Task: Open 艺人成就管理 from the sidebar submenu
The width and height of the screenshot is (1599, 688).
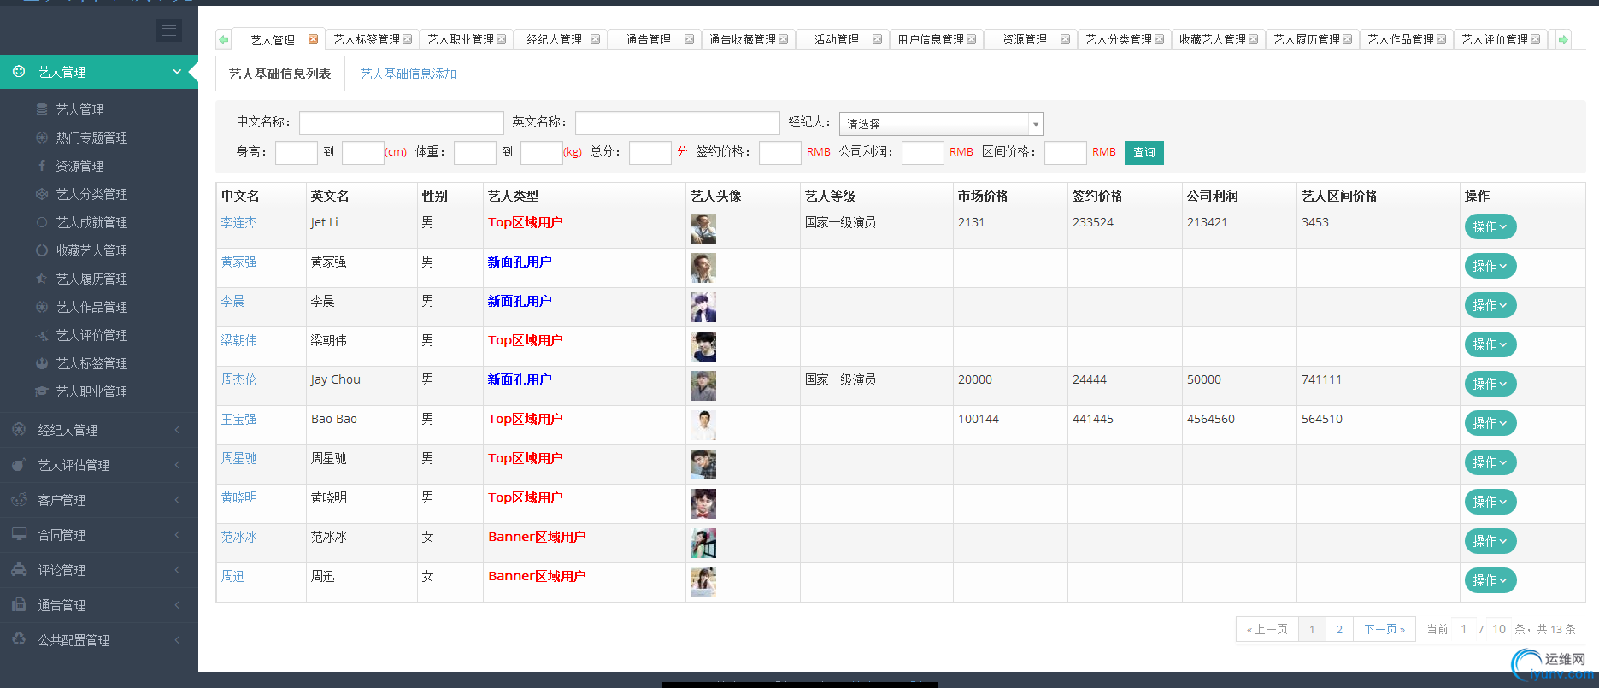Action: pos(91,222)
